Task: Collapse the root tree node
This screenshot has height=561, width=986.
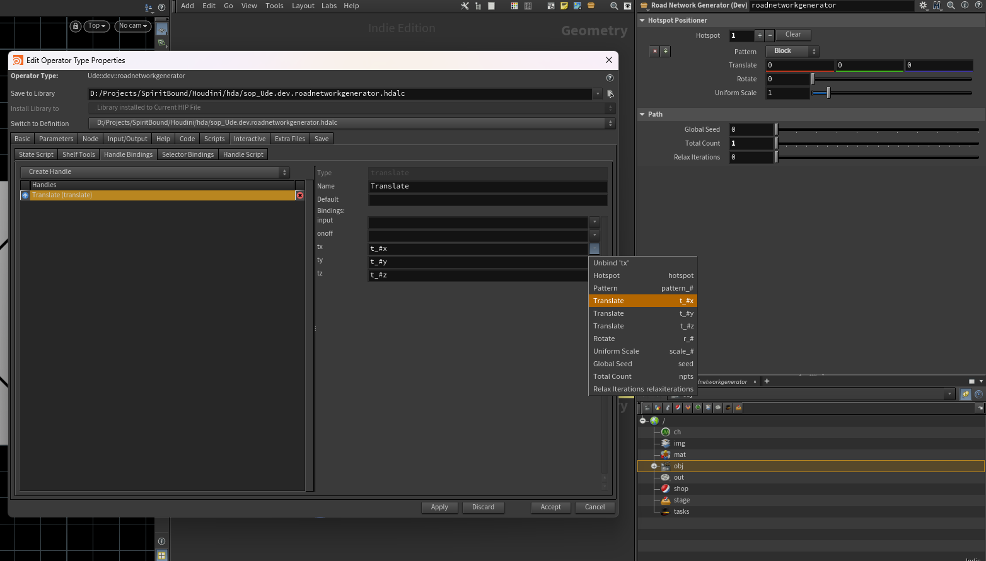Action: (x=642, y=420)
